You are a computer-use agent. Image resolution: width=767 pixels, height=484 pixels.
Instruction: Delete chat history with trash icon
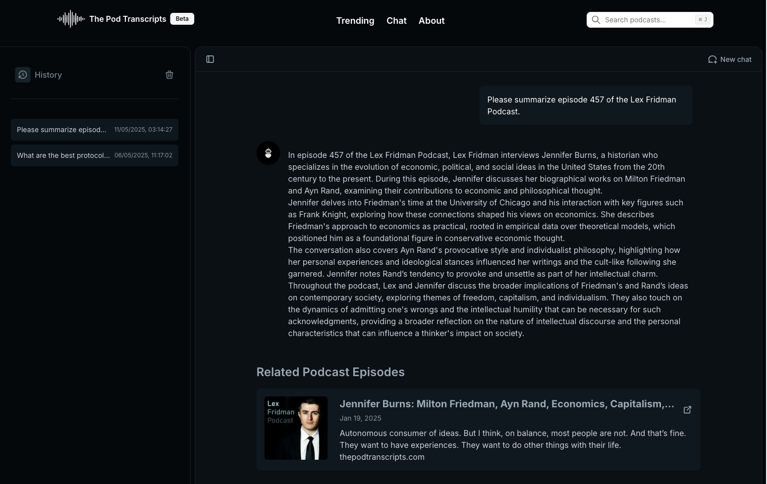tap(169, 75)
